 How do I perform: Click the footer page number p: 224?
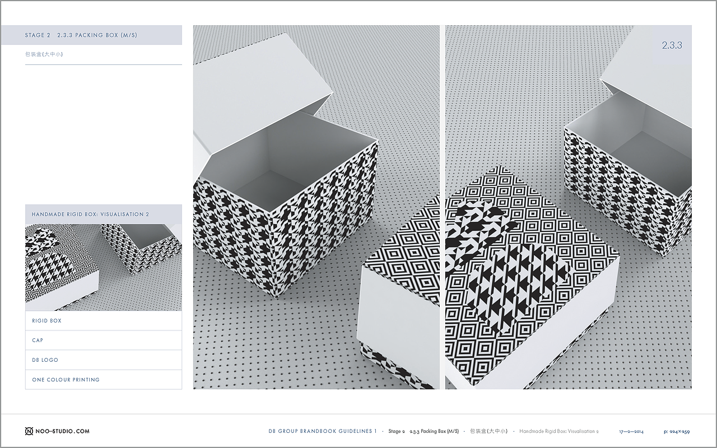(x=677, y=432)
